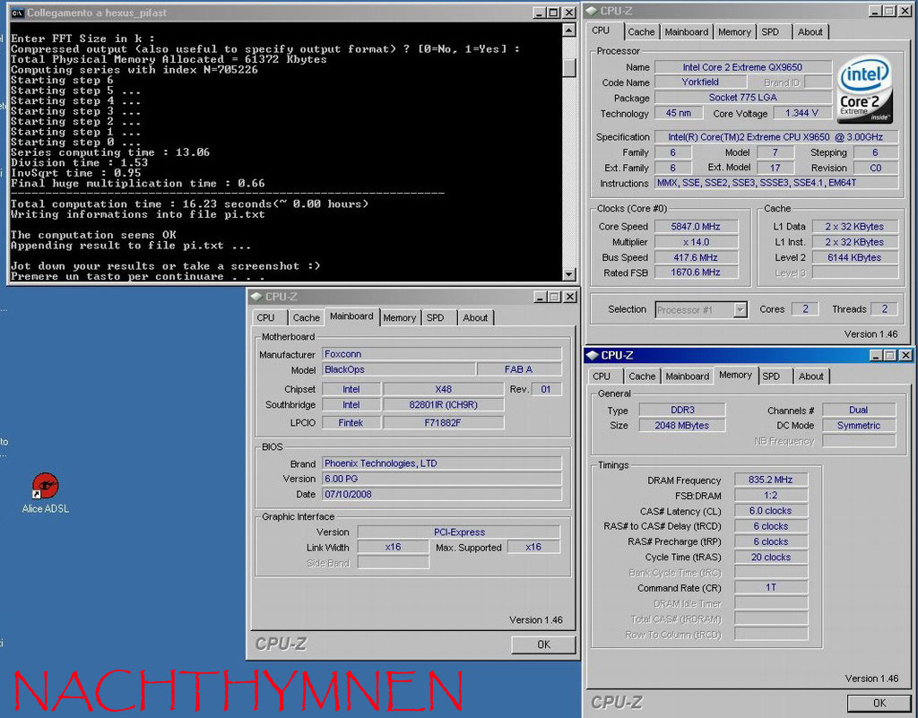Select CPU tab in the CPU-Z CPU window

tap(601, 30)
